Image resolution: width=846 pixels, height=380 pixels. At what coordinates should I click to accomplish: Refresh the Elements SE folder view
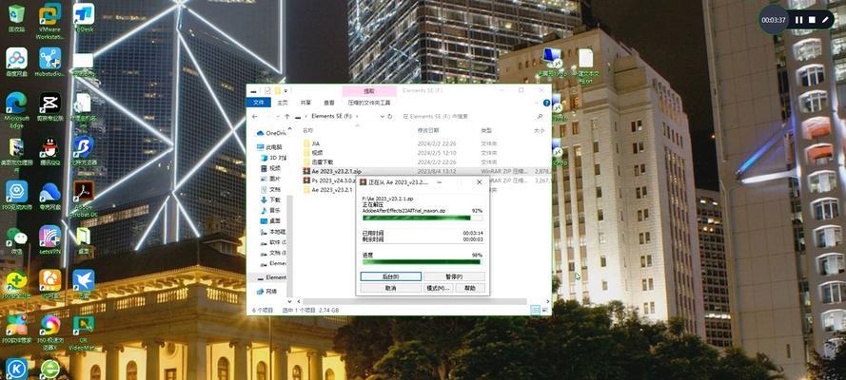click(x=389, y=116)
